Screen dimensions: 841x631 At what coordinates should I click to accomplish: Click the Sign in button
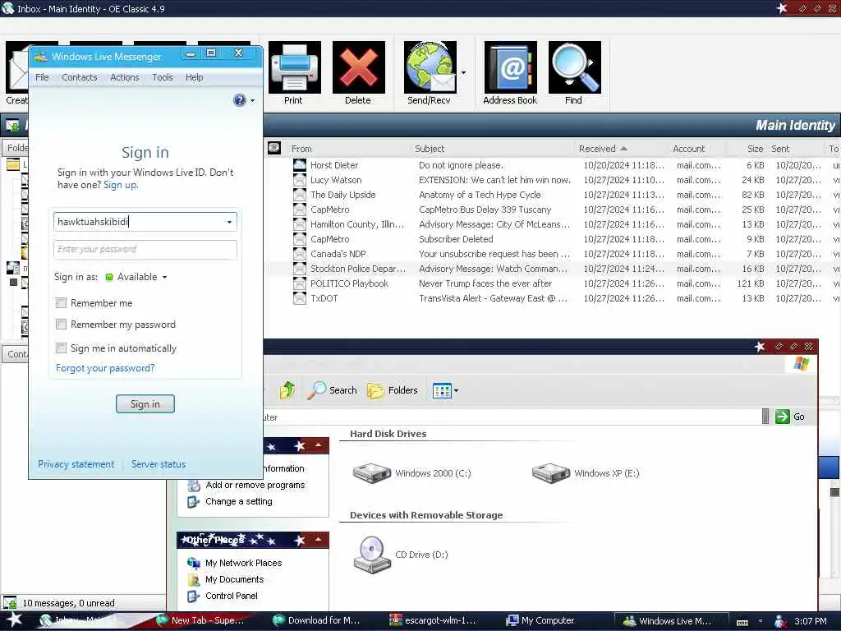(x=145, y=404)
